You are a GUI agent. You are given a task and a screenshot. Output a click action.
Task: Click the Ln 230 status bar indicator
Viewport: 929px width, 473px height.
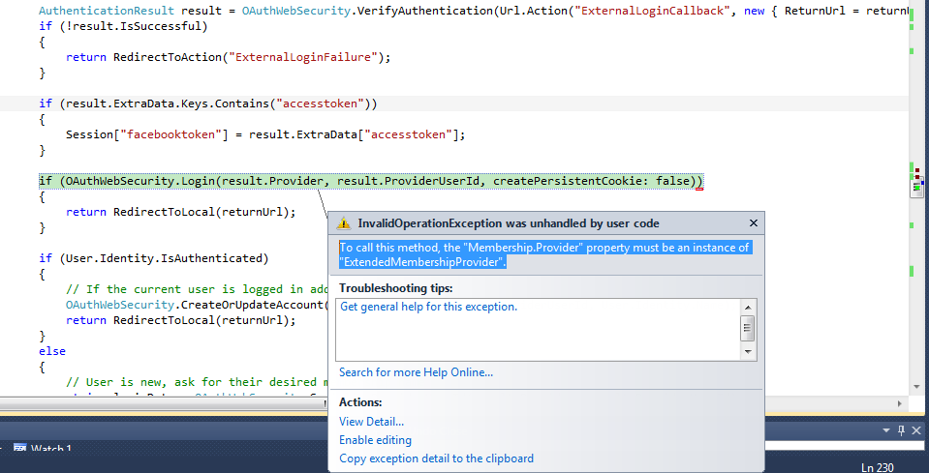[x=877, y=467]
